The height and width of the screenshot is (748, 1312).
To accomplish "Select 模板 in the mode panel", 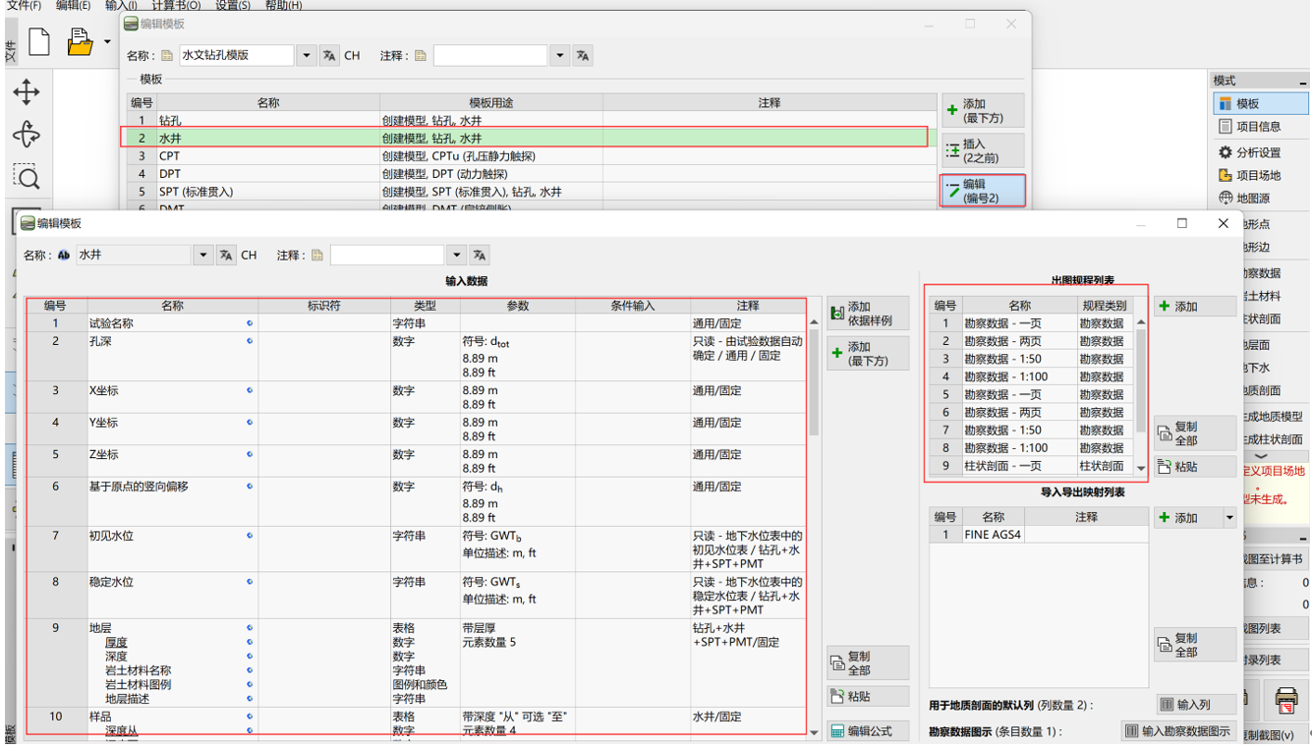I will (x=1261, y=103).
